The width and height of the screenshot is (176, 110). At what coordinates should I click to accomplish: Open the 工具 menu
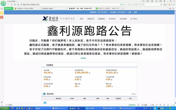156,1
